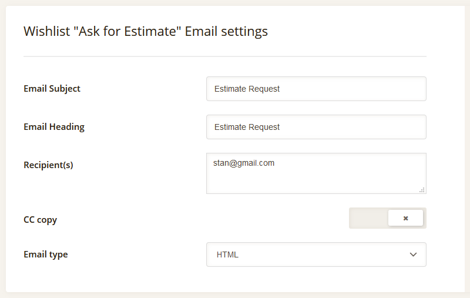Click the stan@gmail.com text in recipients
The image size is (470, 298).
click(x=244, y=163)
